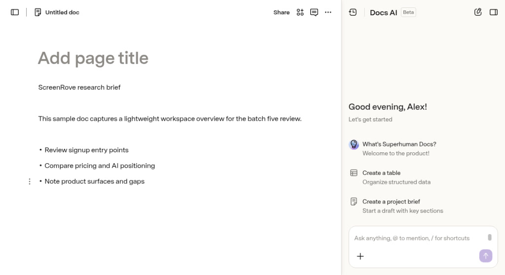This screenshot has height=275, width=505.
Task: Open the block handle beside Note product surfaces
Action: point(30,182)
